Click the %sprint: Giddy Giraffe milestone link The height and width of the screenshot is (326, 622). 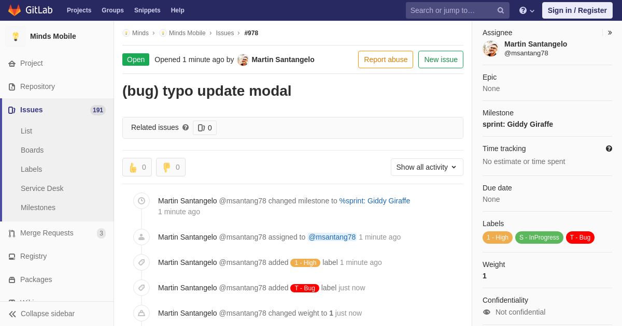375,201
